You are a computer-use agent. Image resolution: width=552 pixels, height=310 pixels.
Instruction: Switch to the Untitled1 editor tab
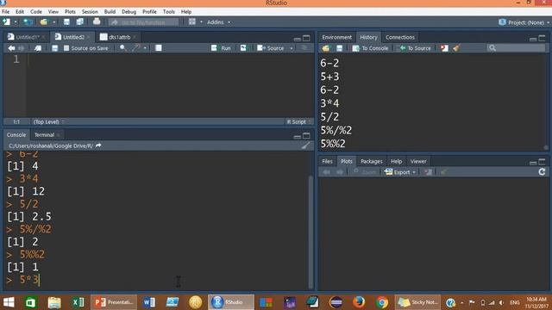pyautogui.click(x=27, y=37)
